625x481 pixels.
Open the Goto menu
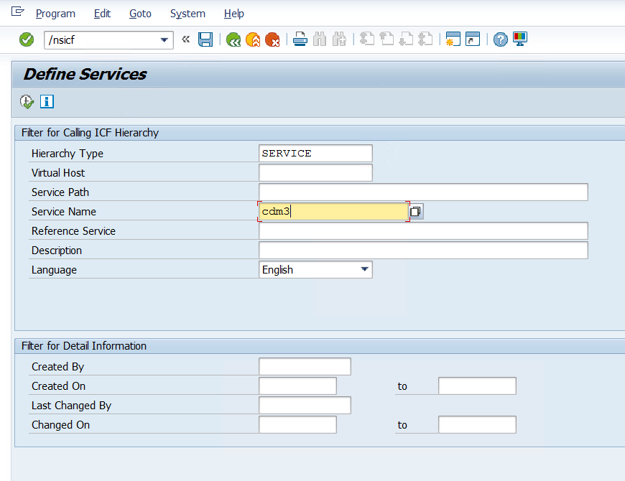140,14
